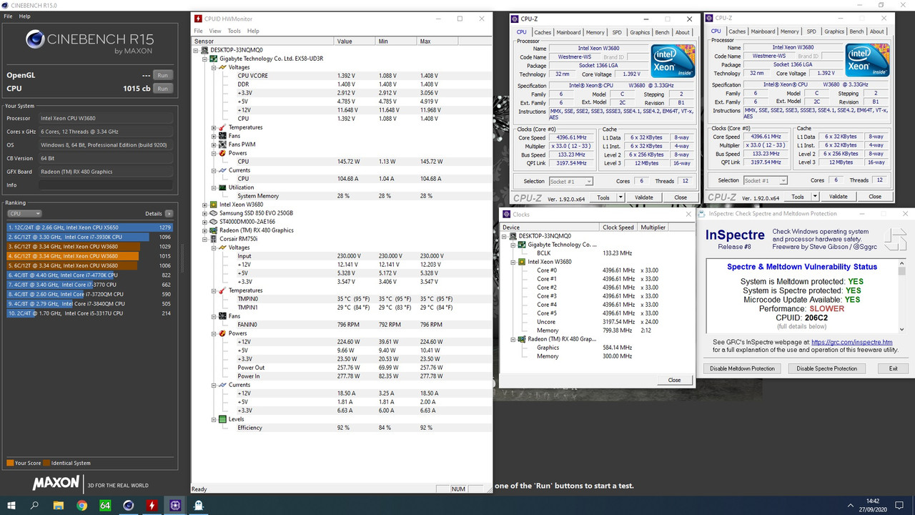The image size is (915, 515).
Task: Click Validate in the left CPU-Z window
Action: (x=643, y=197)
